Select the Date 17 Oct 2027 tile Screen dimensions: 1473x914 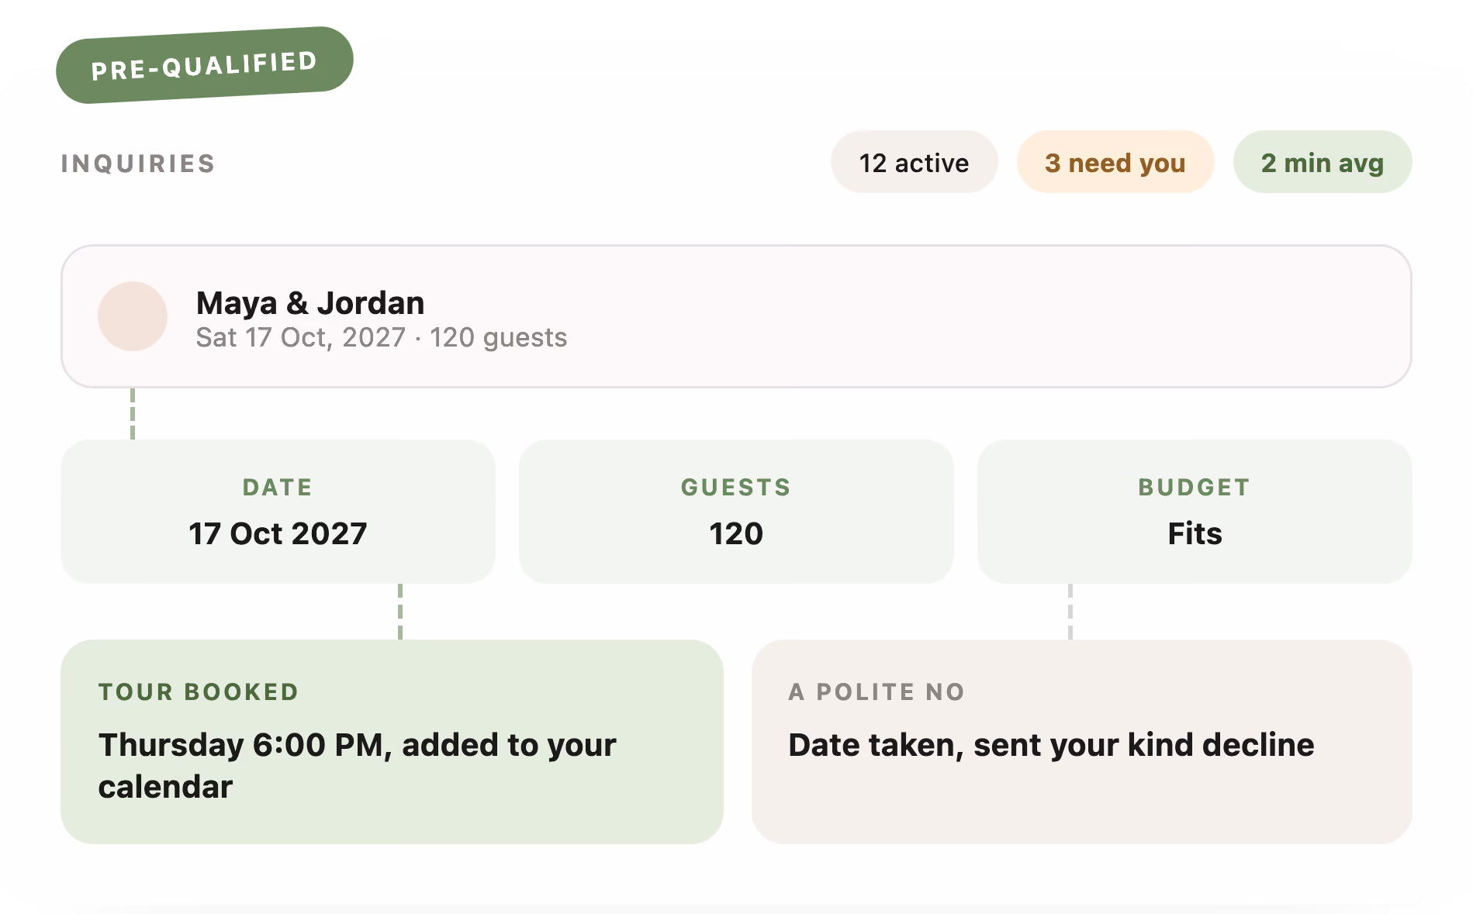point(278,512)
